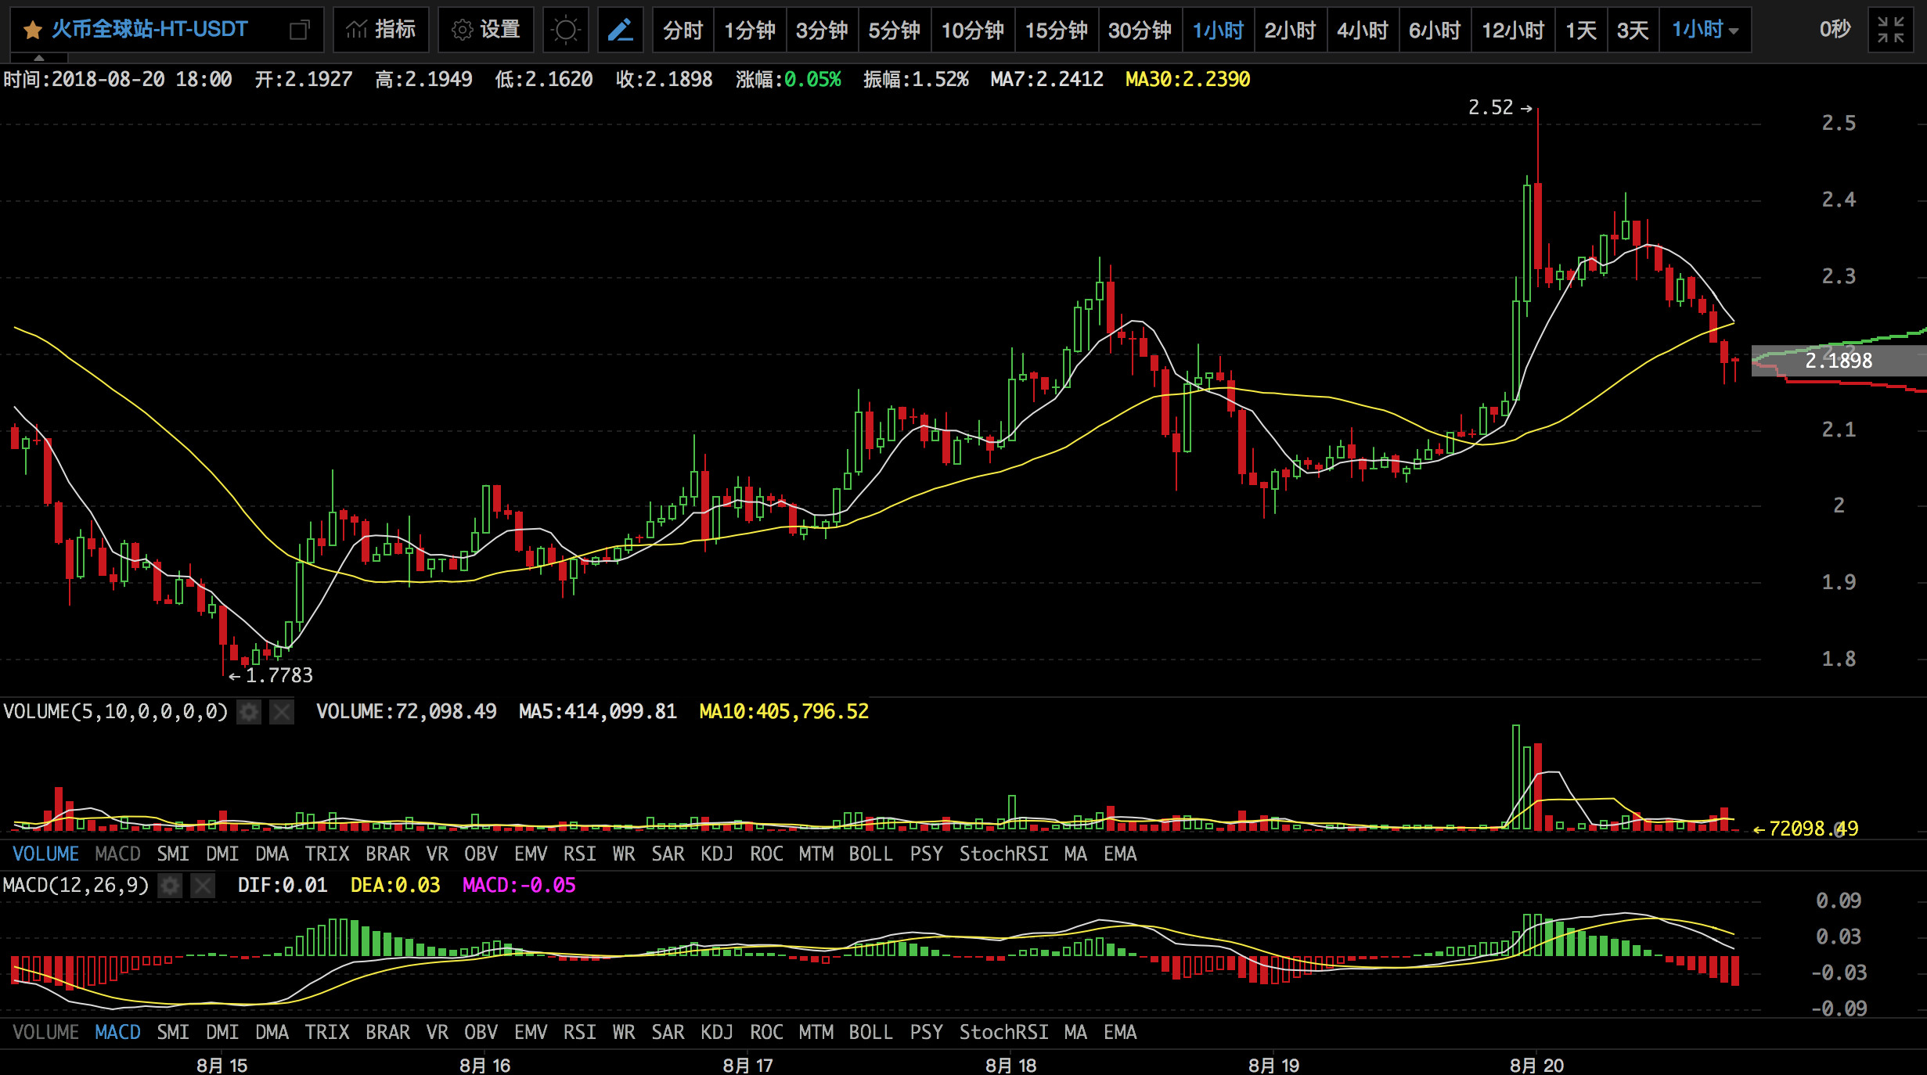1927x1075 pixels.
Task: Select the 3分钟 interval
Action: tap(822, 31)
